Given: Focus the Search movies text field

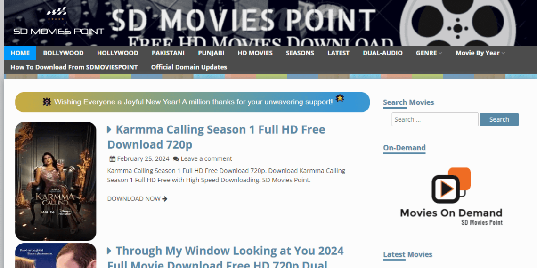Looking at the screenshot, I should click(434, 119).
